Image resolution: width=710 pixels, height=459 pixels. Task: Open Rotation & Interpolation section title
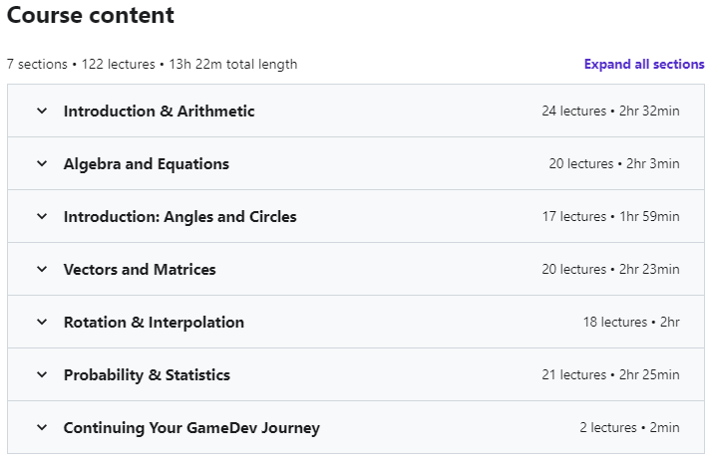click(154, 323)
